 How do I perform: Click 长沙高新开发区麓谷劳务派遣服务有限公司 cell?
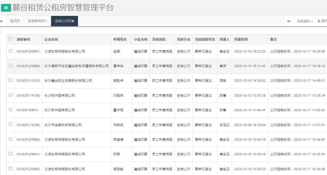click(x=76, y=66)
